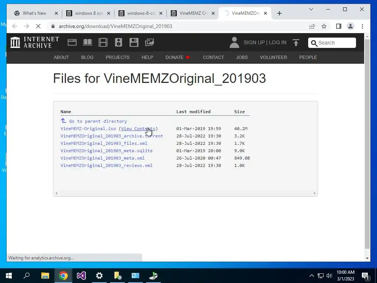Open a new tab with plus button
Viewport: 377px width, 283px height.
click(279, 13)
